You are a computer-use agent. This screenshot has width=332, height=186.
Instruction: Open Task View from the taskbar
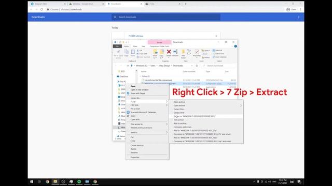(x=39, y=181)
